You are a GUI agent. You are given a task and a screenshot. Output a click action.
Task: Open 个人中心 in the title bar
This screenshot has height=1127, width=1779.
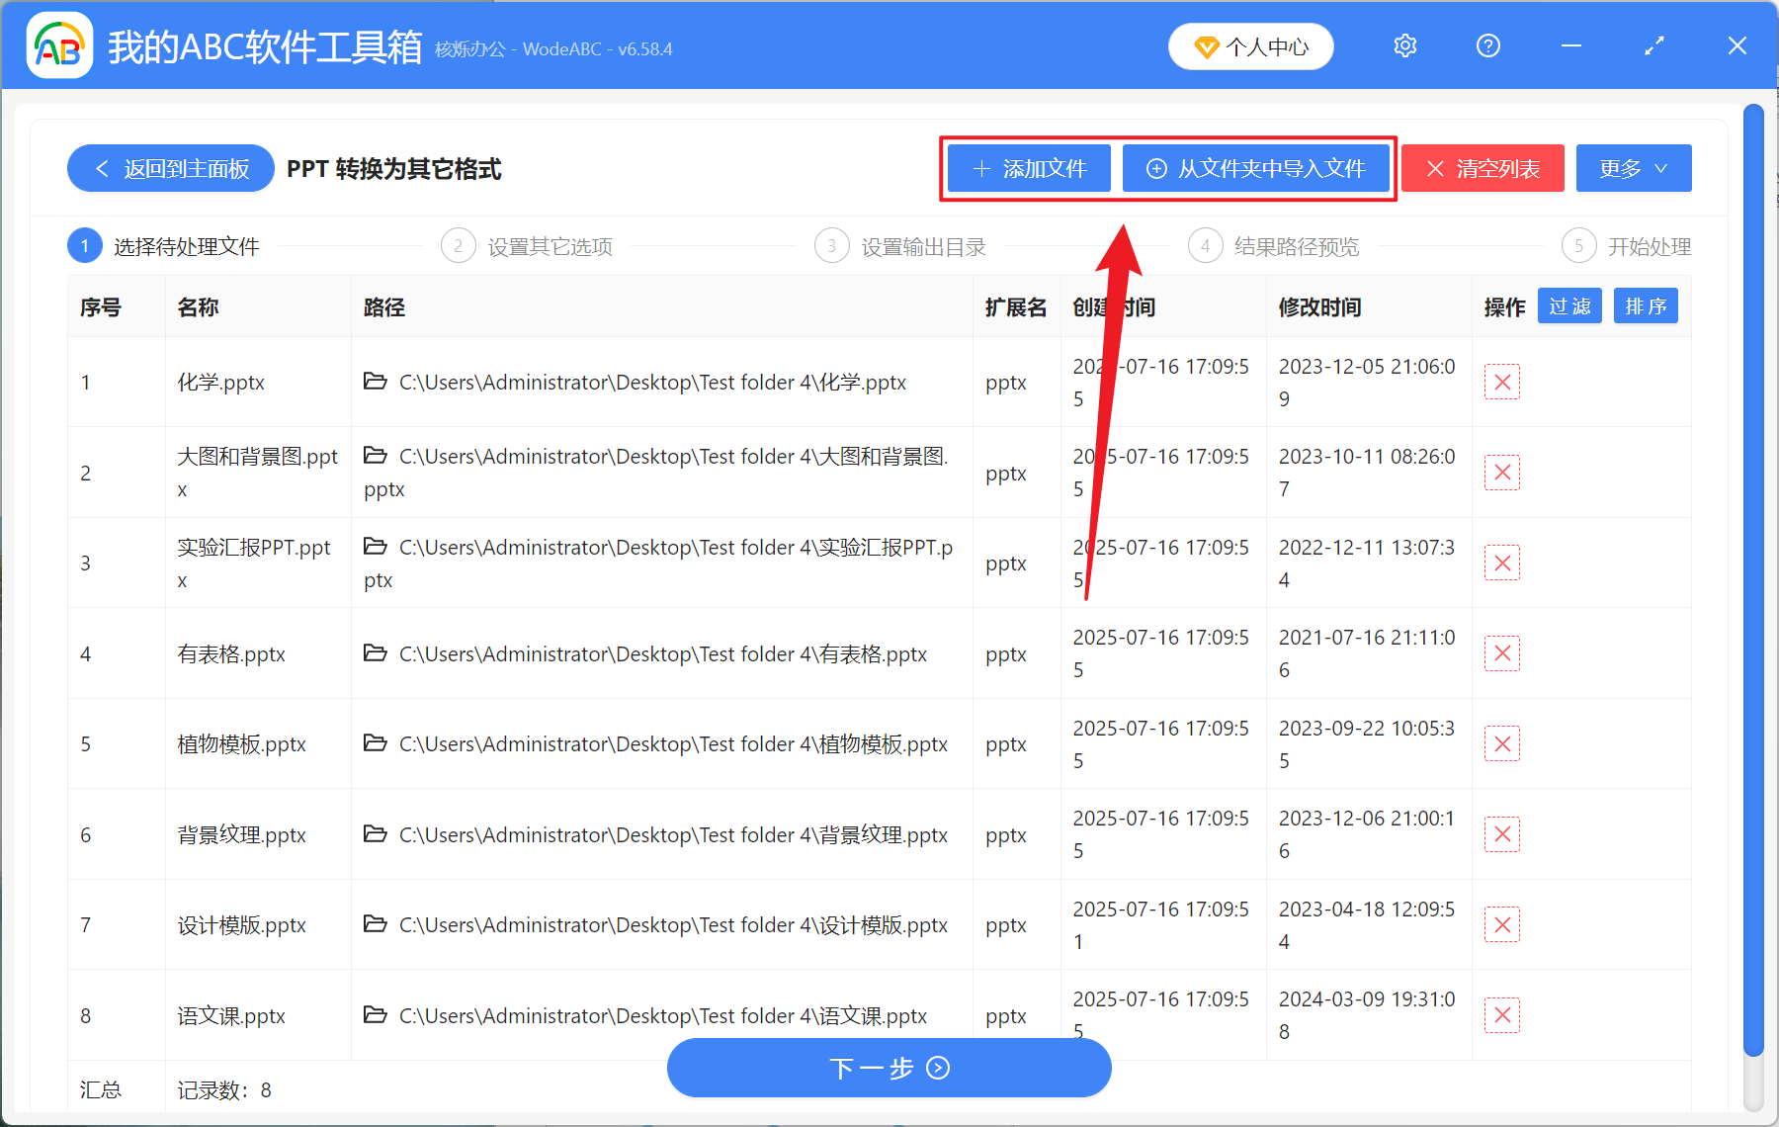pos(1250,45)
